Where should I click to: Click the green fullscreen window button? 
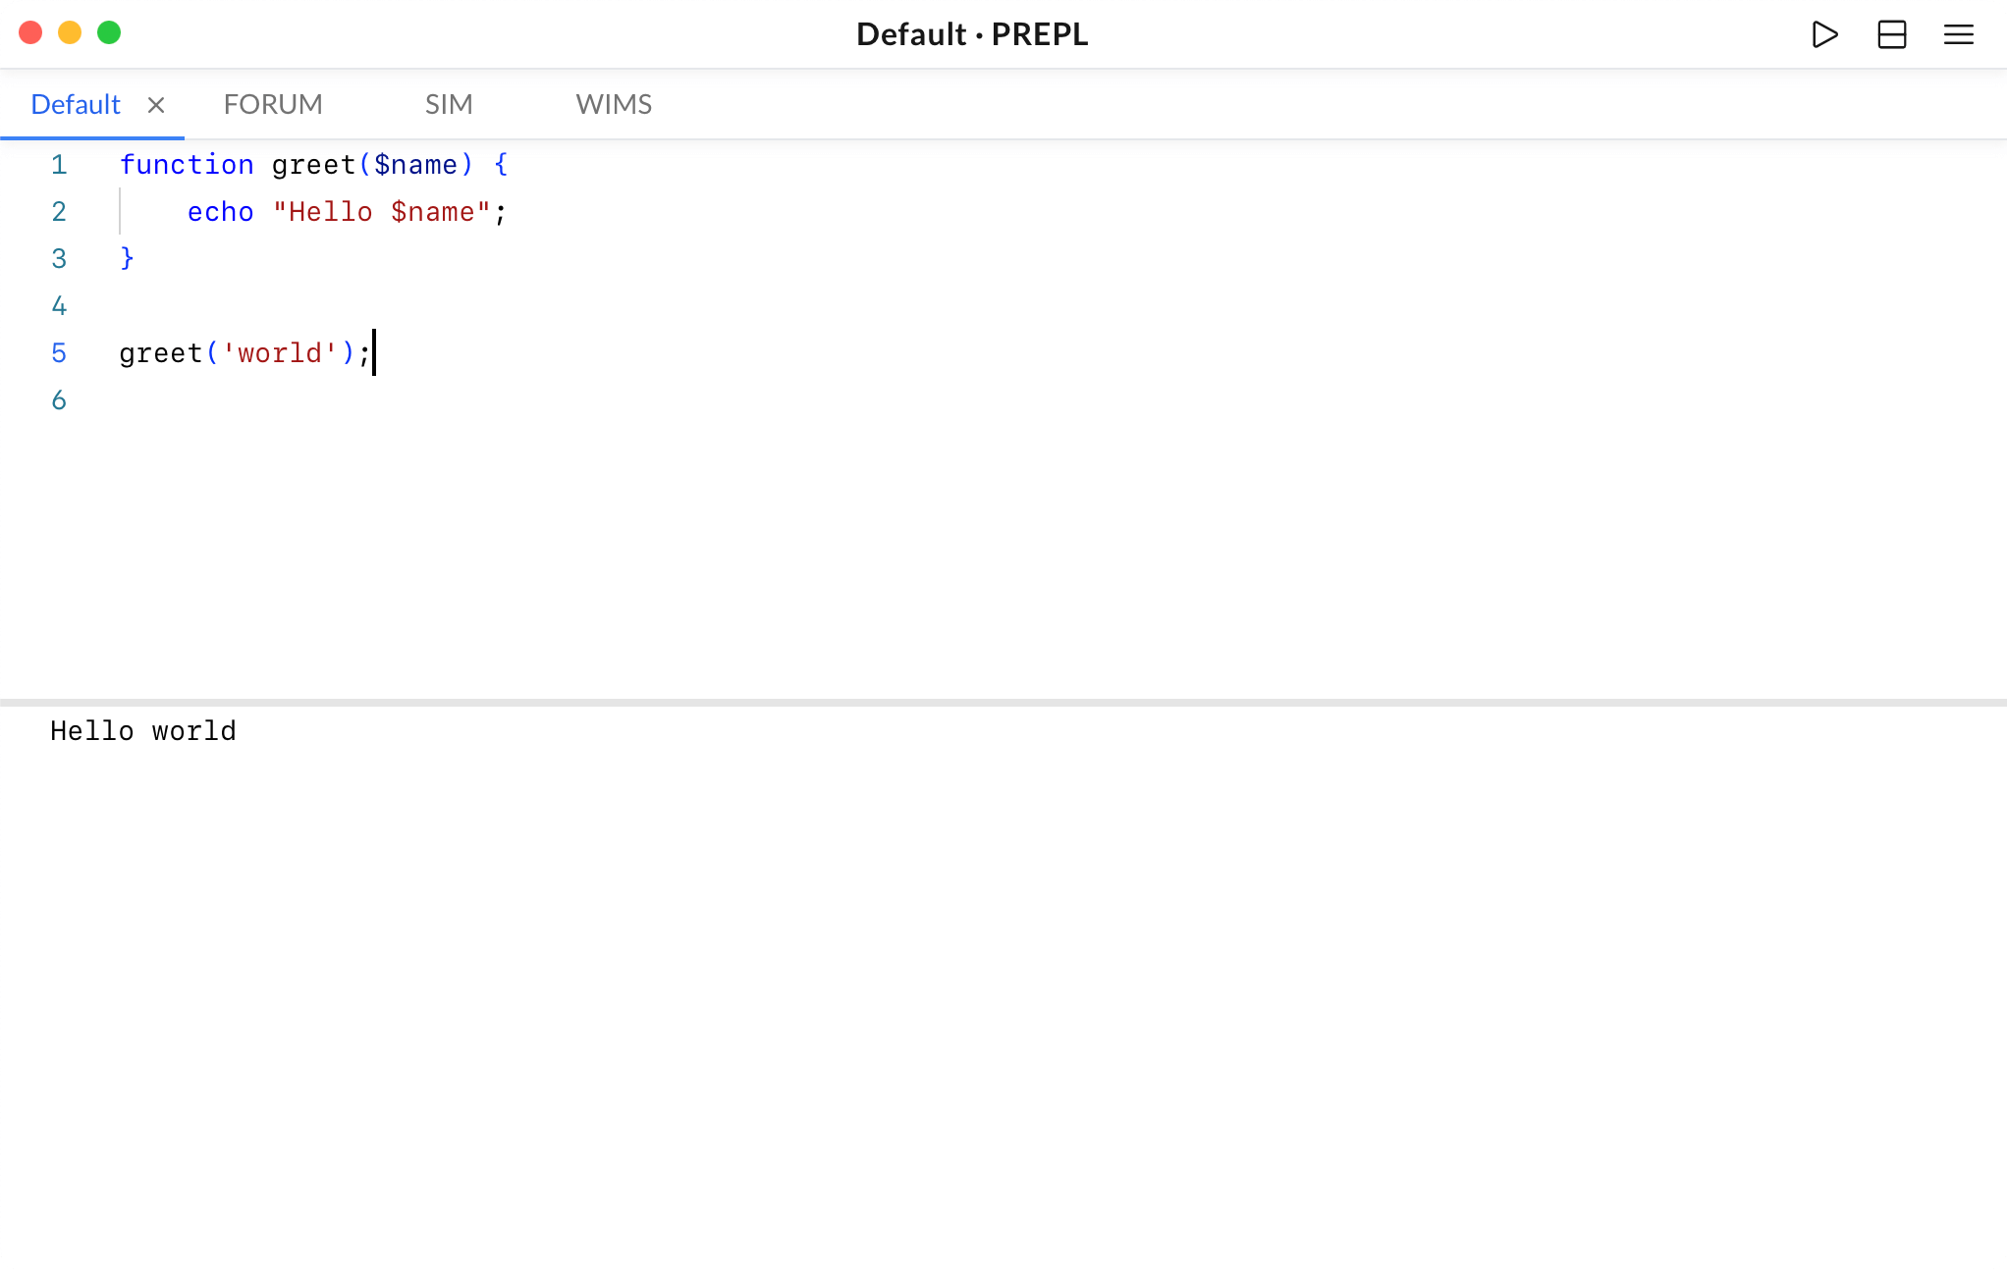click(x=109, y=33)
